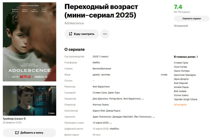Viewport: 211px width, 138px height.
Task: Open actor 'Кристина Тремарко'
Action: coord(185,75)
